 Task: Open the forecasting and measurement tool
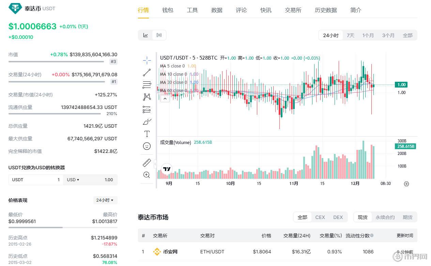147,109
